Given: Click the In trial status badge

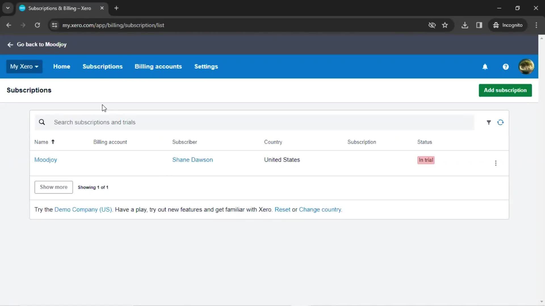Looking at the screenshot, I should click(x=426, y=160).
